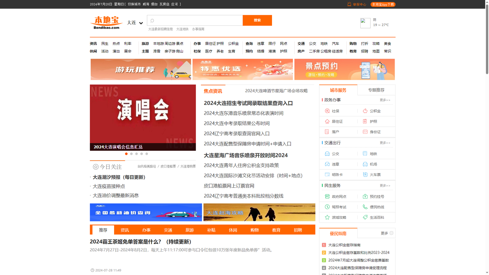Click the clock icon beside 2024-07-28 11:49

tap(92, 270)
